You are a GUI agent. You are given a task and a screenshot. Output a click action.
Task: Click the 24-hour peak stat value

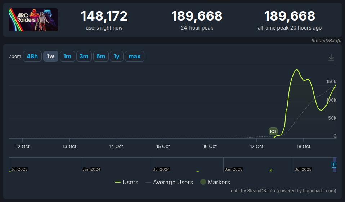pos(197,16)
